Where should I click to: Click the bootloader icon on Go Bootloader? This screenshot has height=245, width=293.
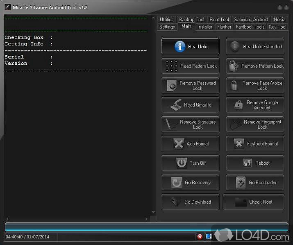pos(241,183)
